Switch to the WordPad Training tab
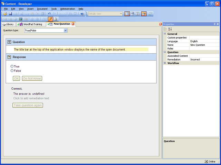The width and height of the screenshot is (221, 165). [x=31, y=24]
